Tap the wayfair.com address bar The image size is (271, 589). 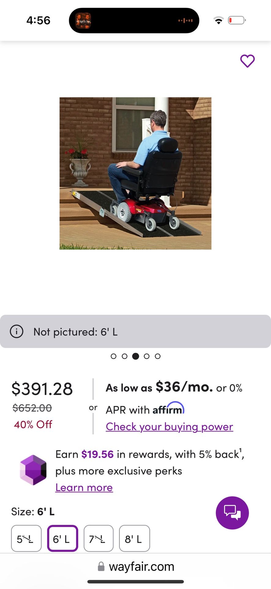141,567
